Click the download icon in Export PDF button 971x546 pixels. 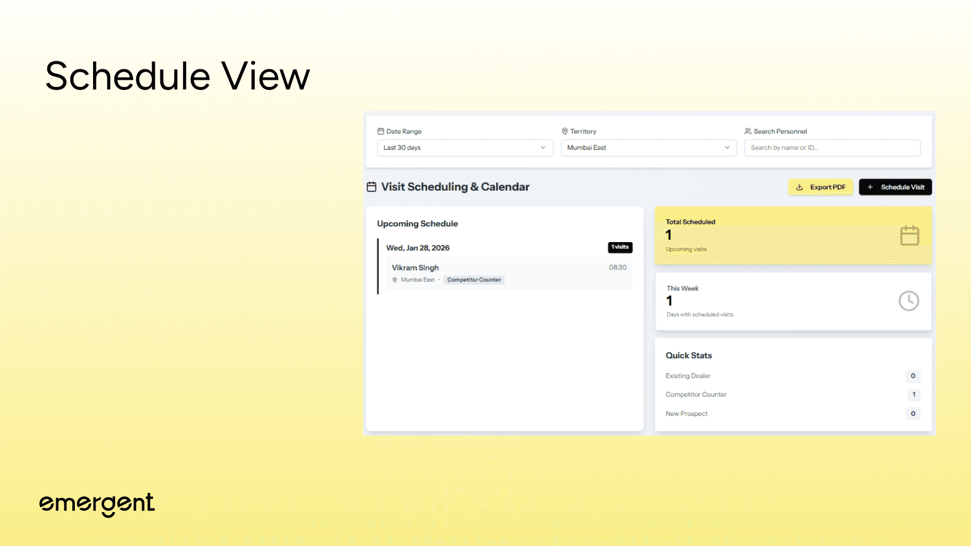coord(800,188)
